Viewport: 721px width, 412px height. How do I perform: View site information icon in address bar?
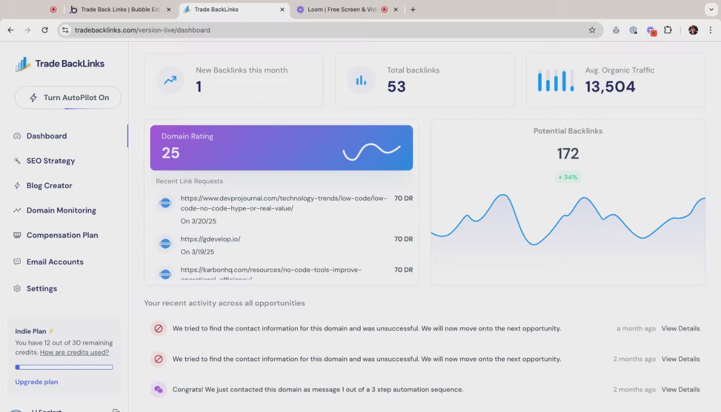point(65,30)
